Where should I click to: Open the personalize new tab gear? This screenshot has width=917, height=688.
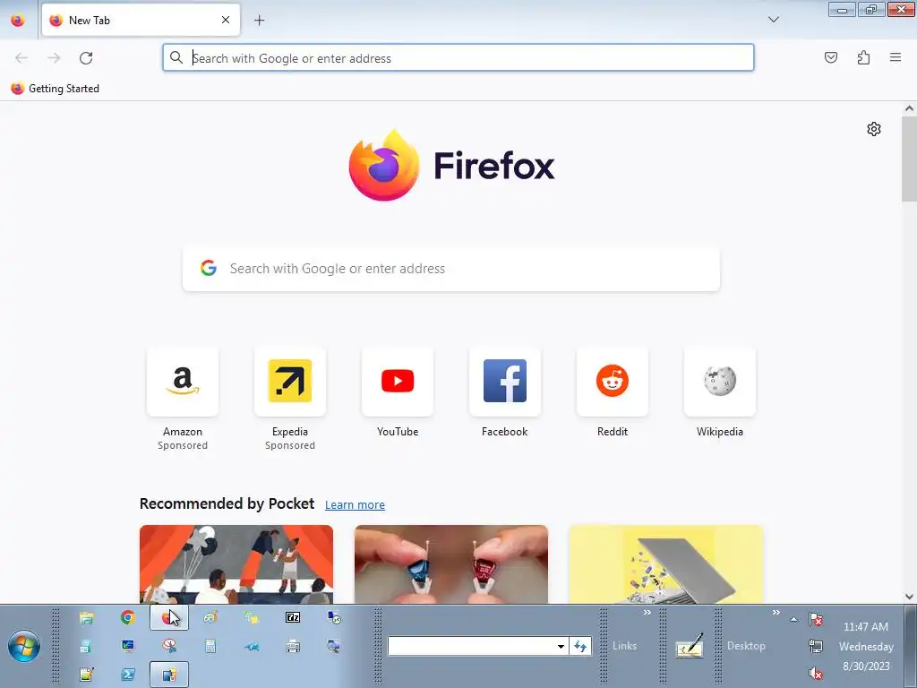(x=874, y=129)
